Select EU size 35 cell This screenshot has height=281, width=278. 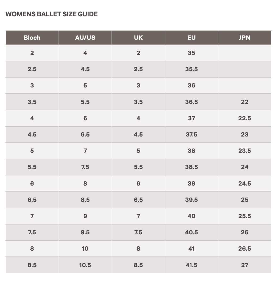click(191, 53)
